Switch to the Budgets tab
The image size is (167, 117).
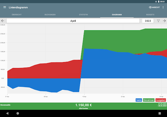tap(150, 15)
